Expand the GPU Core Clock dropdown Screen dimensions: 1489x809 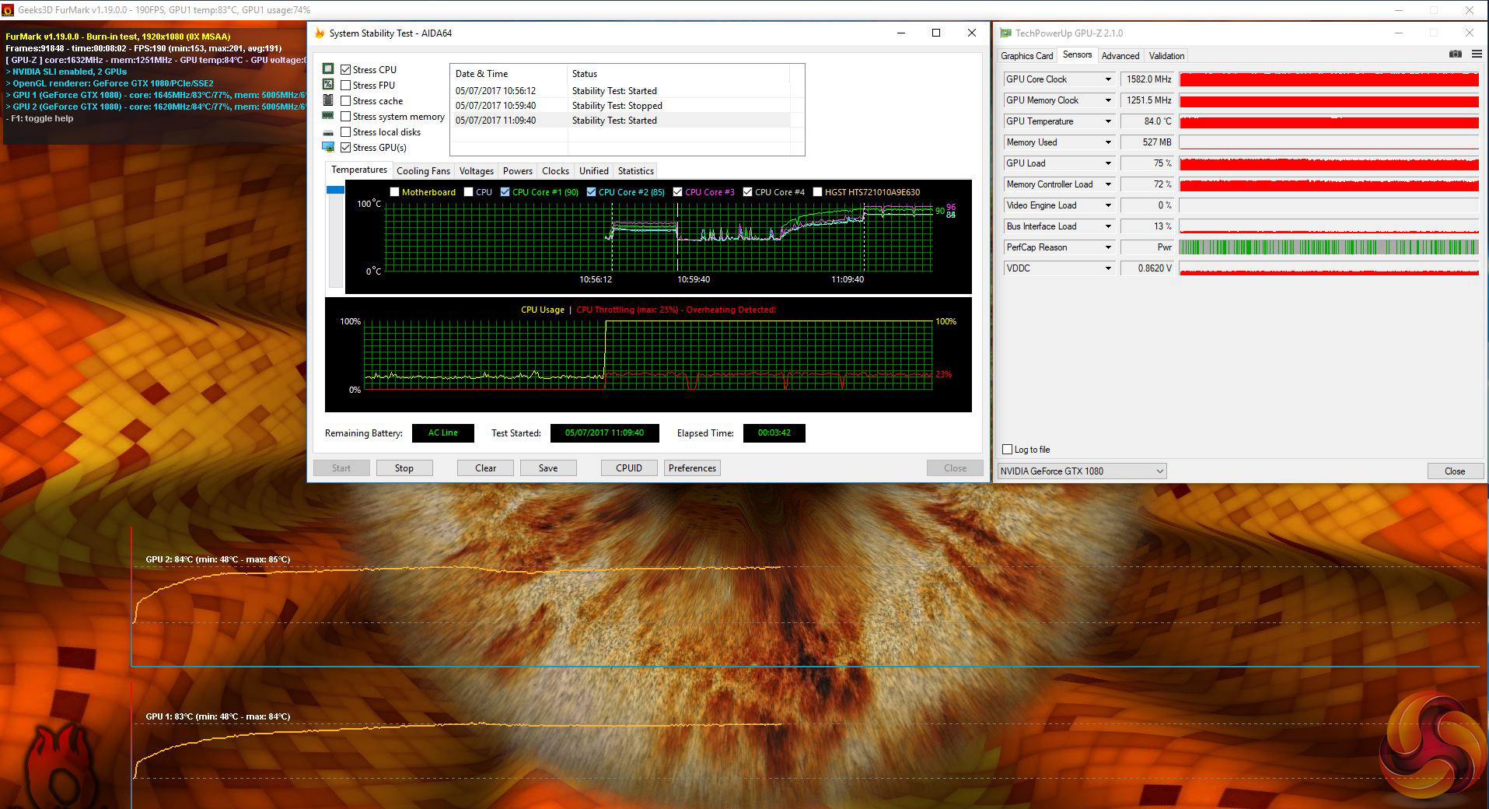click(1108, 79)
